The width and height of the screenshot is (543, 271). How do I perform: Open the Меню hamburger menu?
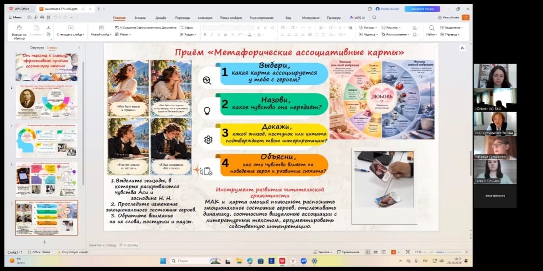(15, 17)
